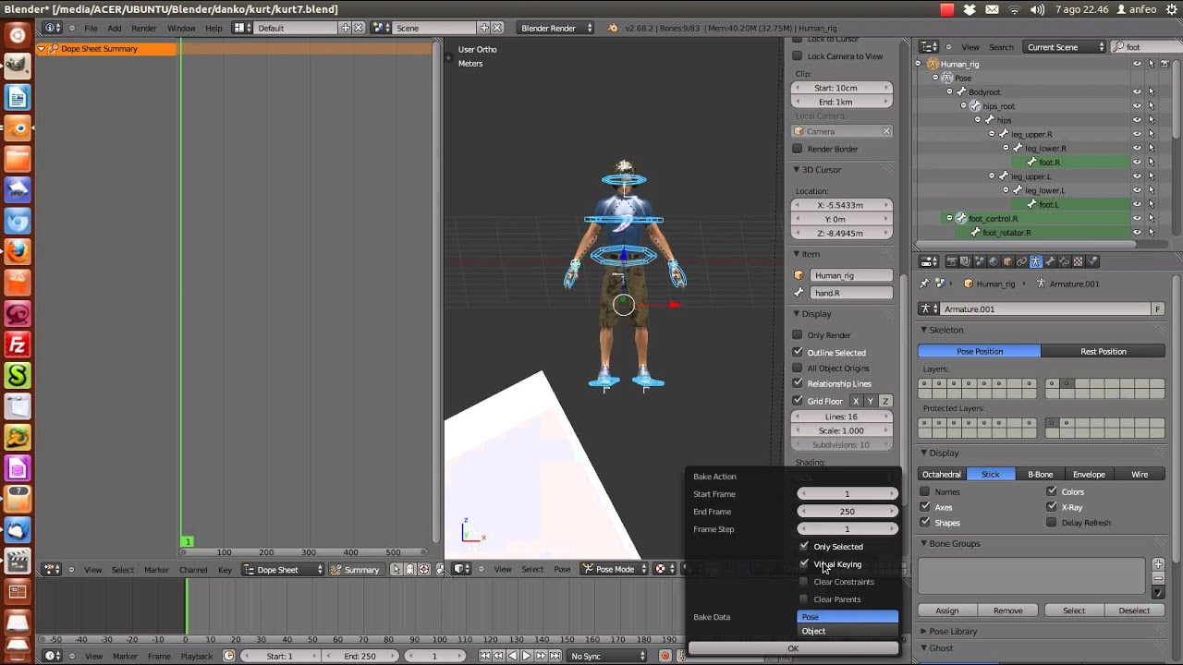Click the properties editor type icon
This screenshot has height=665, width=1183.
tap(930, 261)
